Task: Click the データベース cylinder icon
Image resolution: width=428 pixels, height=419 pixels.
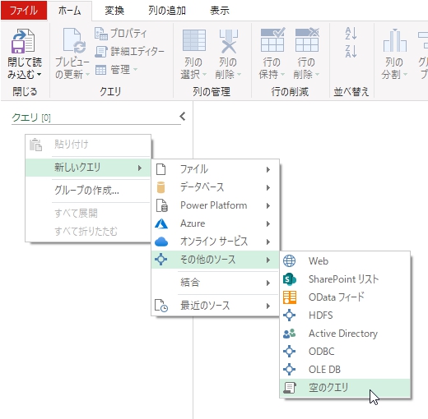Action: (160, 187)
